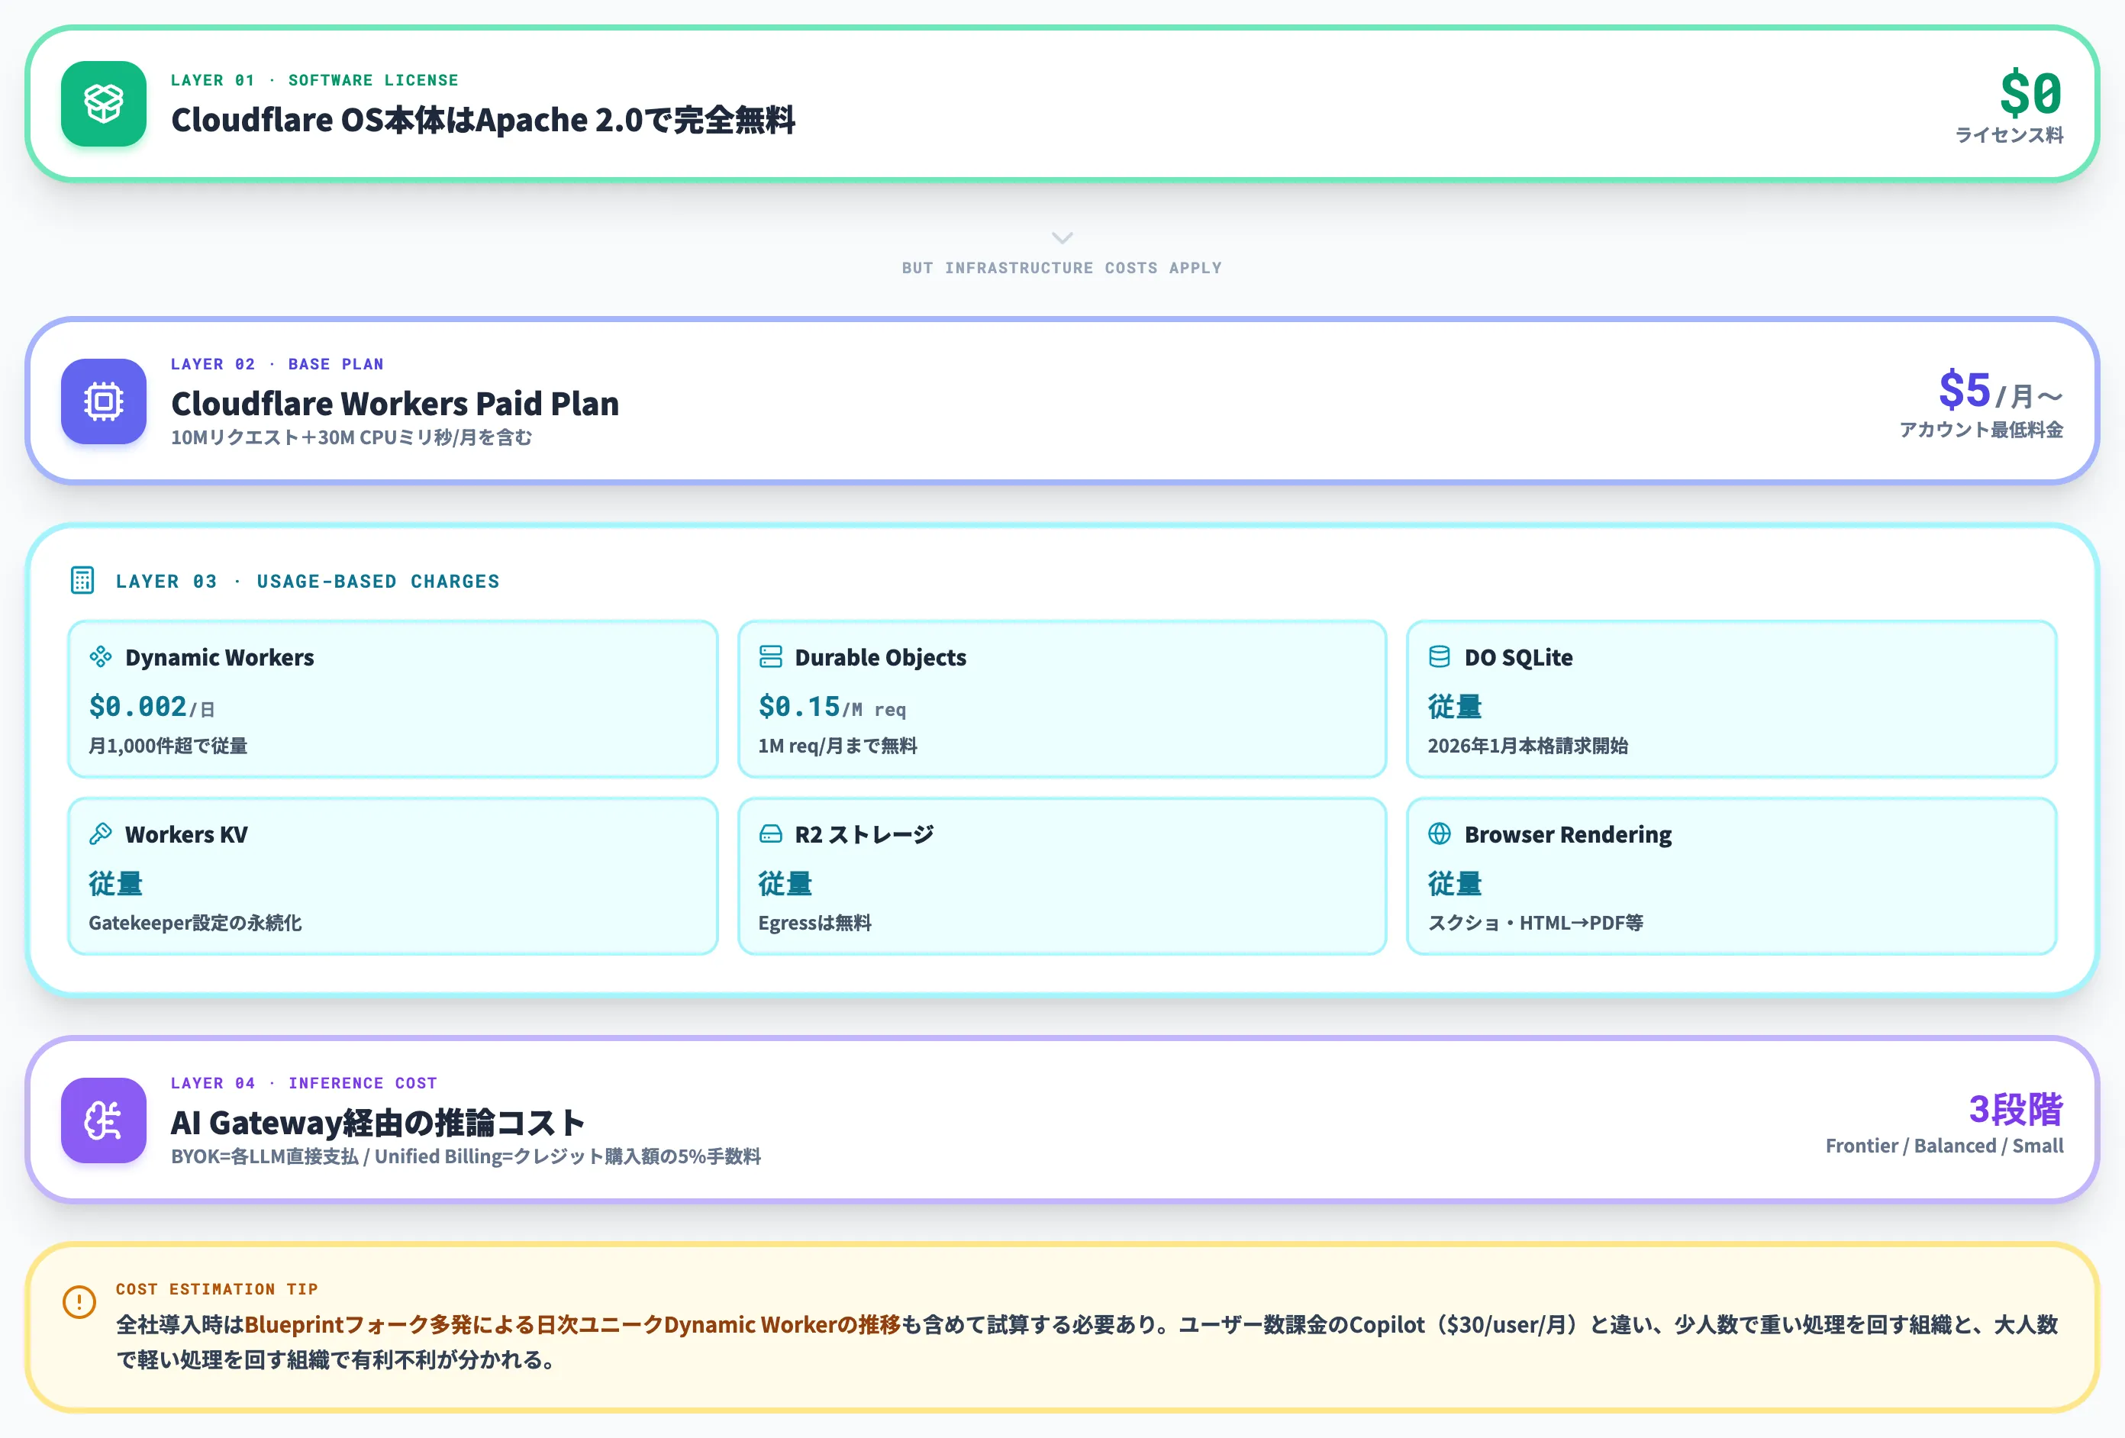Select the R2 ストレージ card title

pos(864,835)
